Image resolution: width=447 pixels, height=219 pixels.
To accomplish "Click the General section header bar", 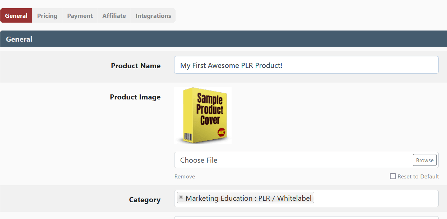I will point(223,39).
